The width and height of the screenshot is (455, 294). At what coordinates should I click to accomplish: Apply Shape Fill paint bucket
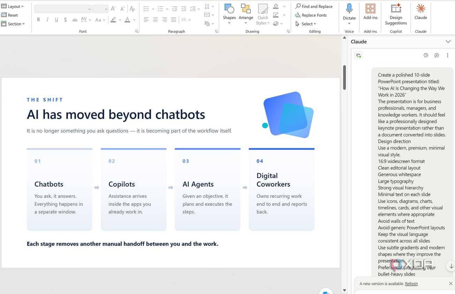pyautogui.click(x=276, y=6)
